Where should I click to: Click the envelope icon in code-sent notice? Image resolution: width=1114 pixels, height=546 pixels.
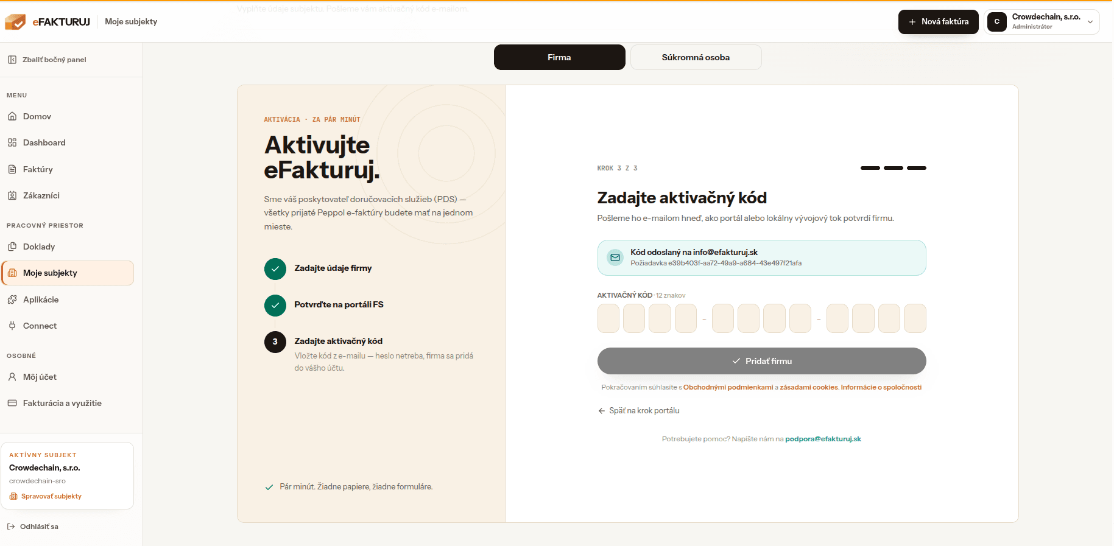(x=615, y=257)
